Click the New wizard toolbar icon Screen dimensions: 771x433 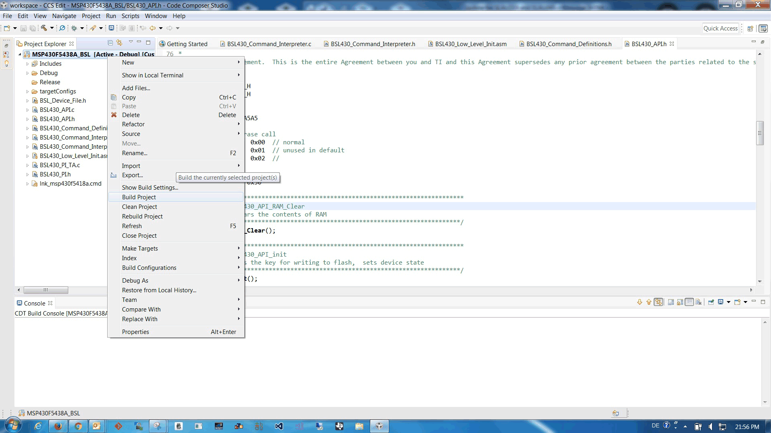coord(7,28)
